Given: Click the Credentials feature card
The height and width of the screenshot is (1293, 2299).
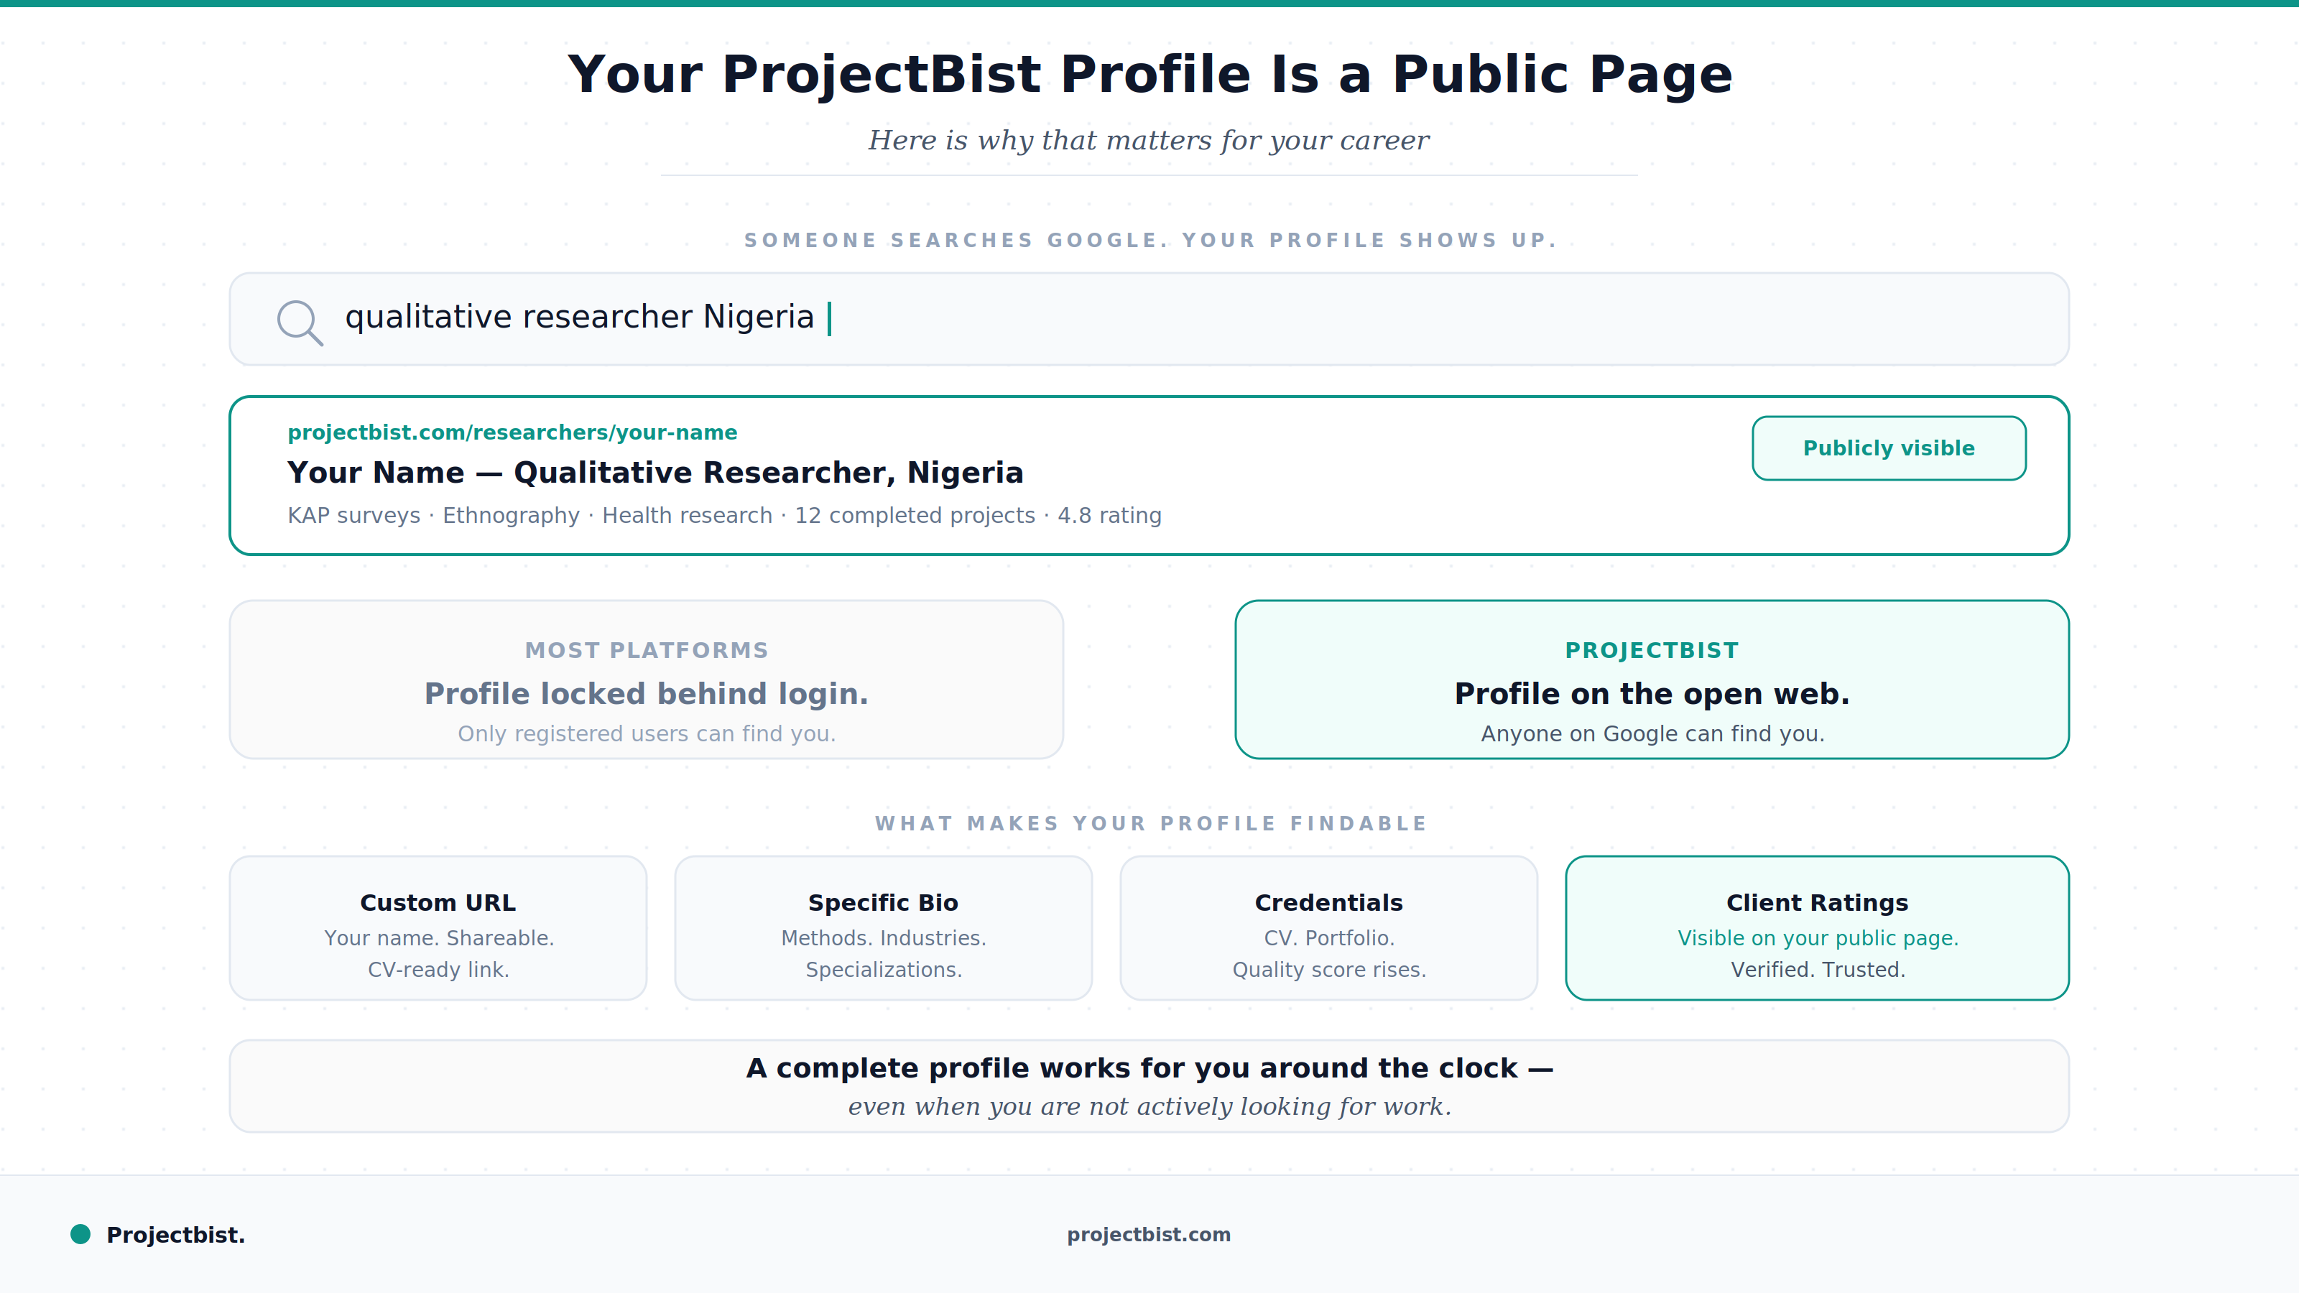Looking at the screenshot, I should click(1328, 928).
